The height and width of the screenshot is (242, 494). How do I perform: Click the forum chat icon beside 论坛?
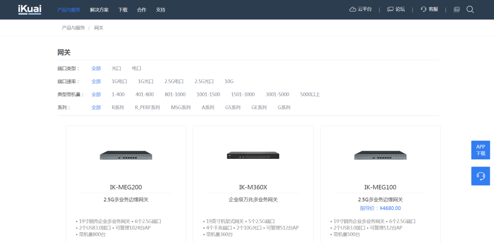(x=390, y=10)
